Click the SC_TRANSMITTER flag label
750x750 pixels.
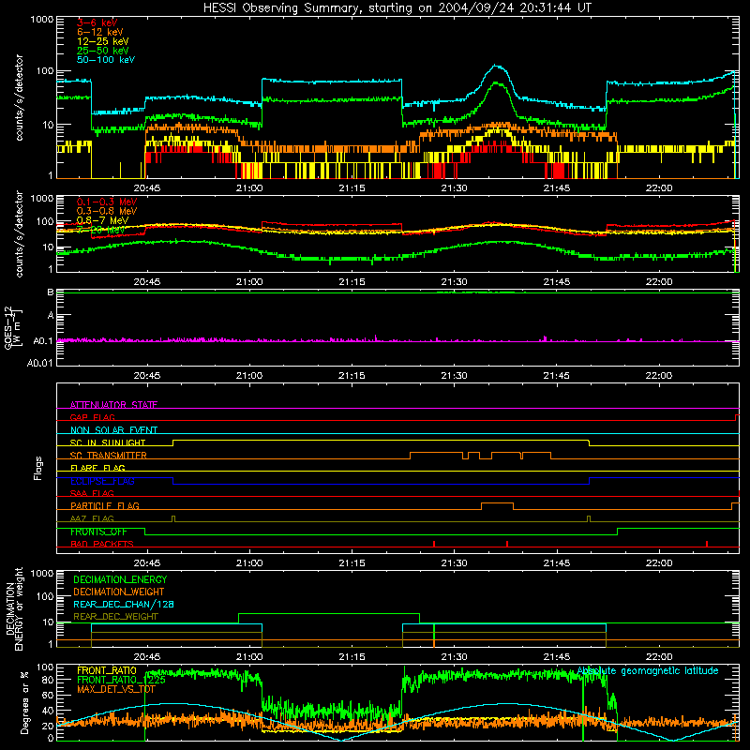pyautogui.click(x=108, y=456)
